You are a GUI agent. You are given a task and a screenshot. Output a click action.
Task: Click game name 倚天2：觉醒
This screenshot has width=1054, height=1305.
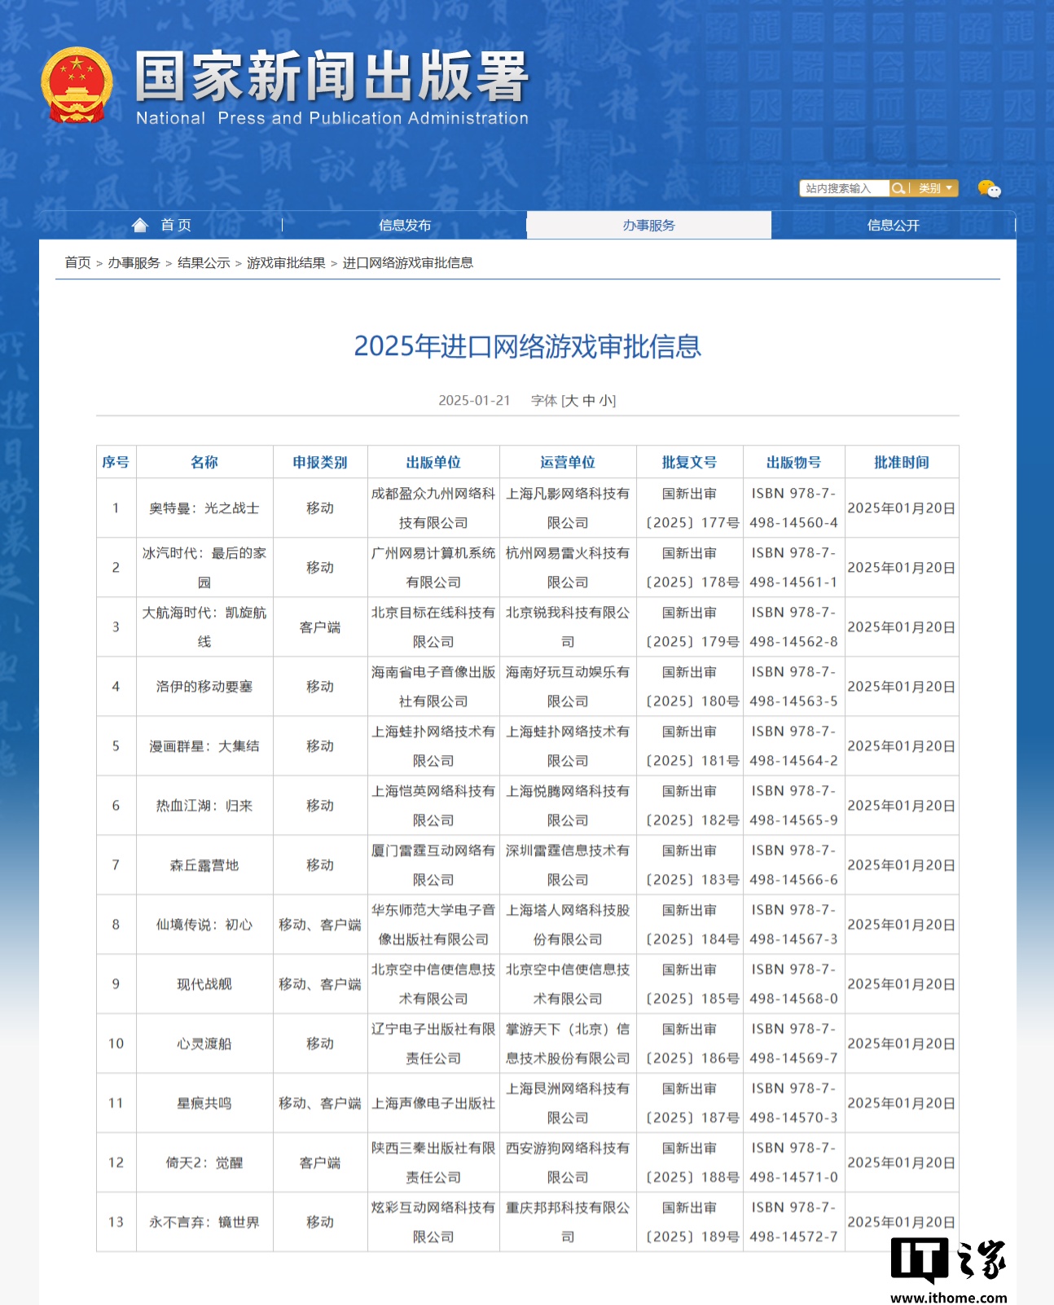204,1162
